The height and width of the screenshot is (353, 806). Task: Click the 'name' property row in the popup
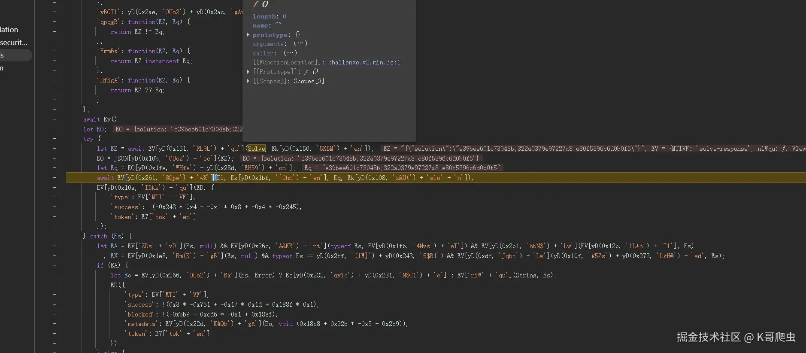point(267,26)
